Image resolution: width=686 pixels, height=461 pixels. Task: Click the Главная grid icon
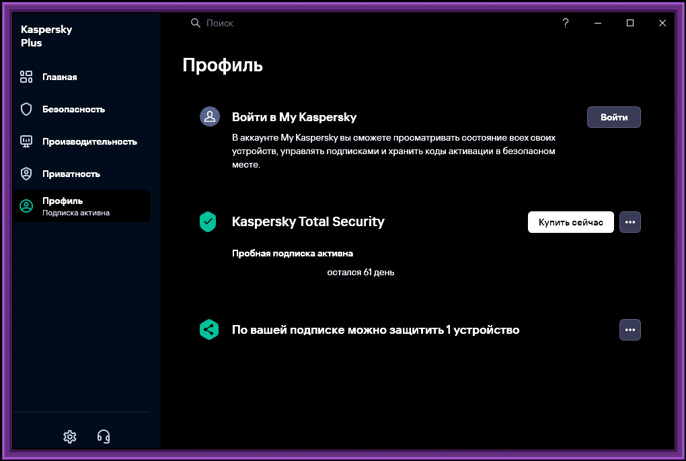point(26,77)
